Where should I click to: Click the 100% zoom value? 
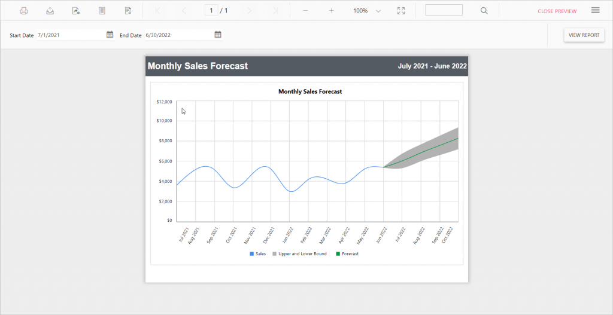[x=360, y=11]
